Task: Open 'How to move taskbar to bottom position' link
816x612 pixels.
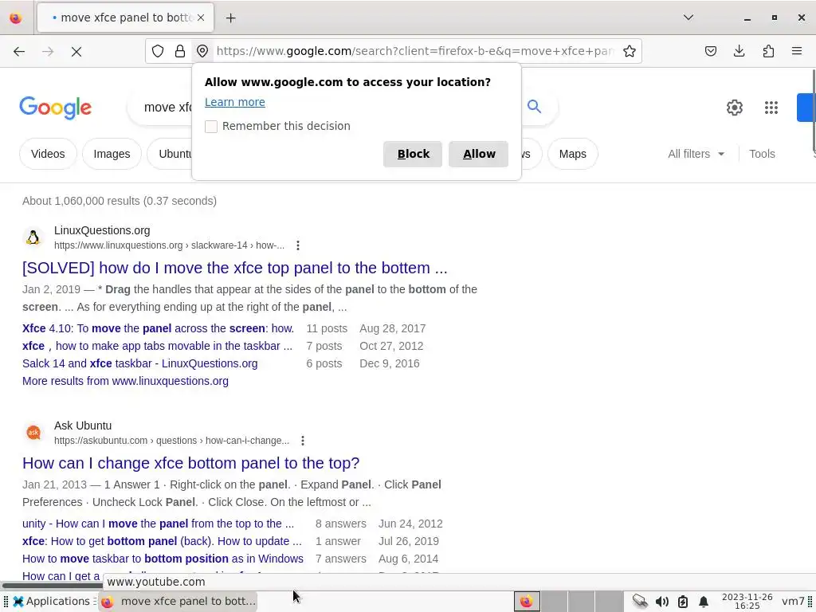Action: 163,559
